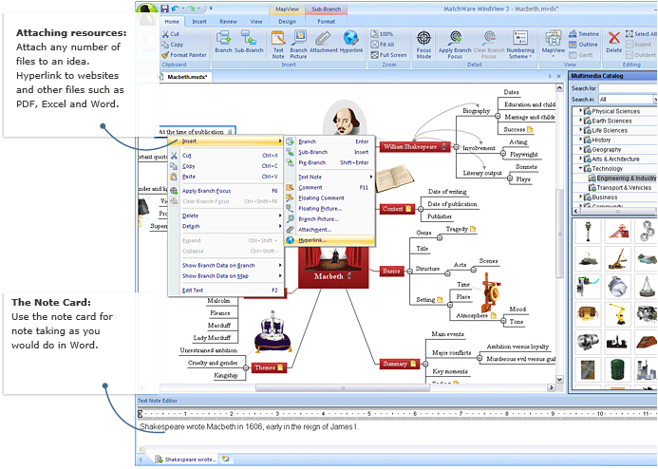This screenshot has width=658, height=469.
Task: Insert a Sub-Branch from the ribbon
Action: point(249,42)
